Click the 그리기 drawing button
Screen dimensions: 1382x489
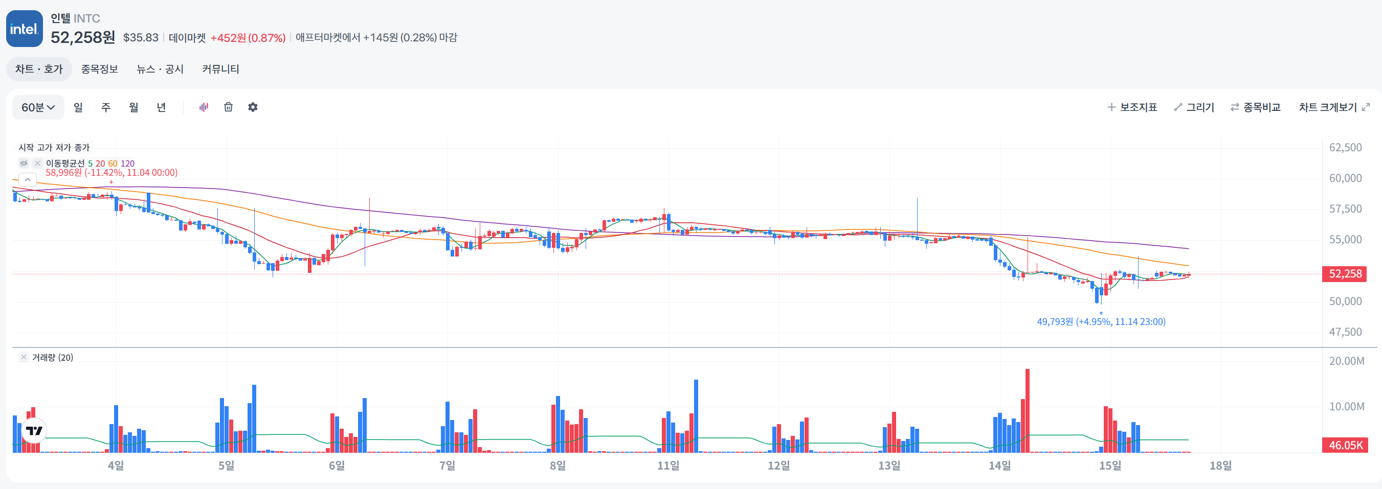coord(1194,107)
